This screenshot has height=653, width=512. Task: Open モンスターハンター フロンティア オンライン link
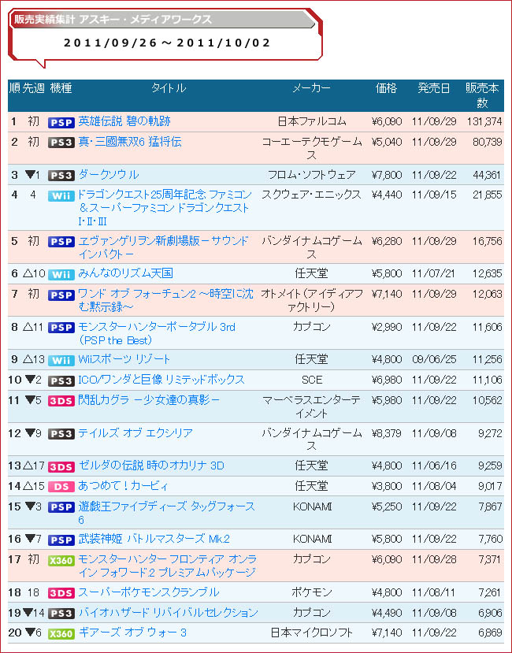167,566
